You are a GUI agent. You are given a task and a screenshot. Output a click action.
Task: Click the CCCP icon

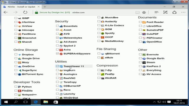pyautogui.click(x=102, y=37)
